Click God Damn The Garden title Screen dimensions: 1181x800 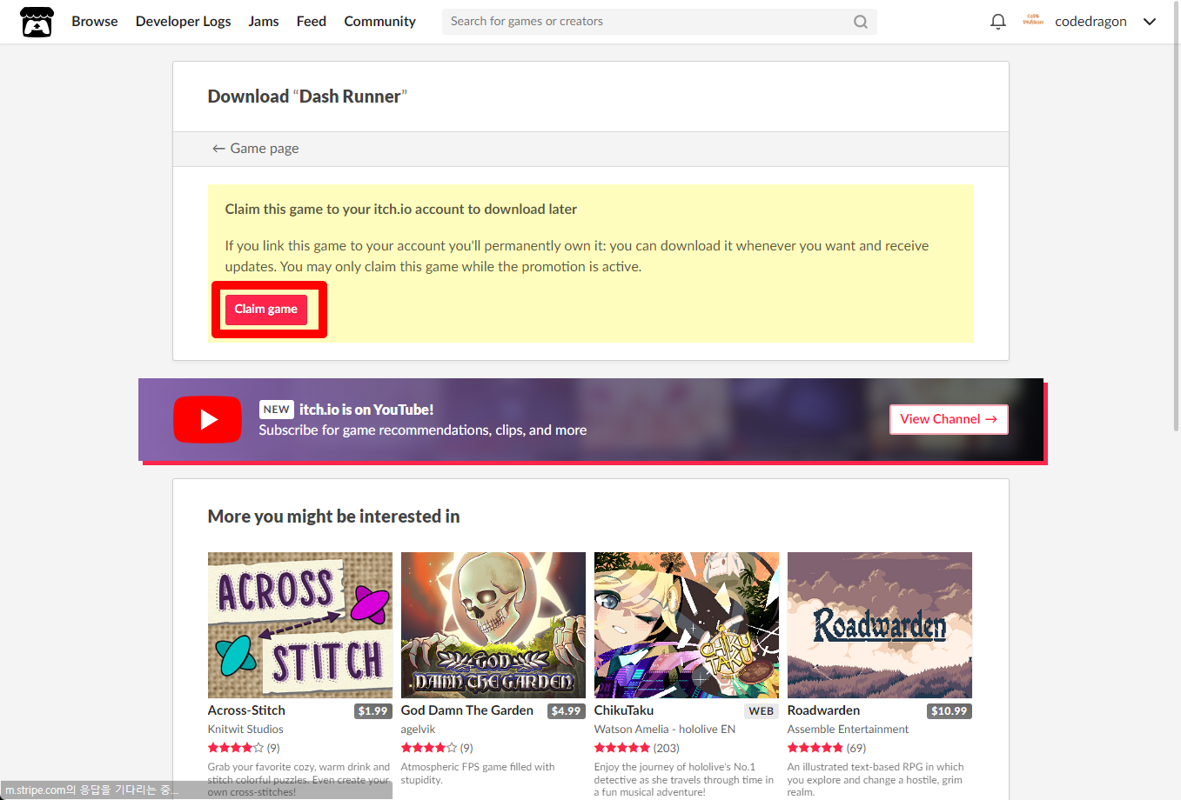[467, 710]
